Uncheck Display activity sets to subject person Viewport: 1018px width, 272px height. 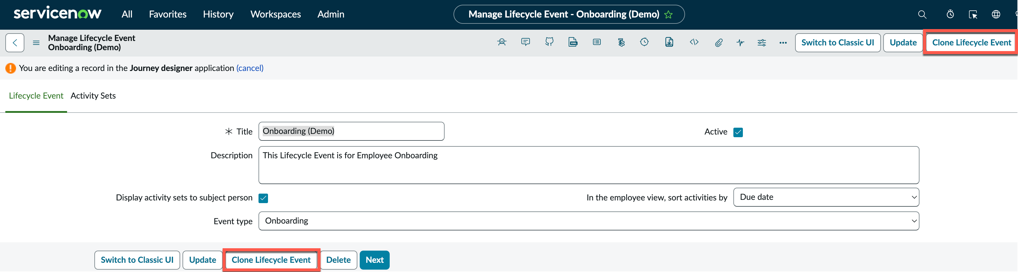coord(263,198)
